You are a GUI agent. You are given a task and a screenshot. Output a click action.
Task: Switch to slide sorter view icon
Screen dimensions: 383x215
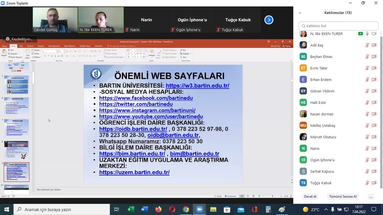click(x=248, y=196)
